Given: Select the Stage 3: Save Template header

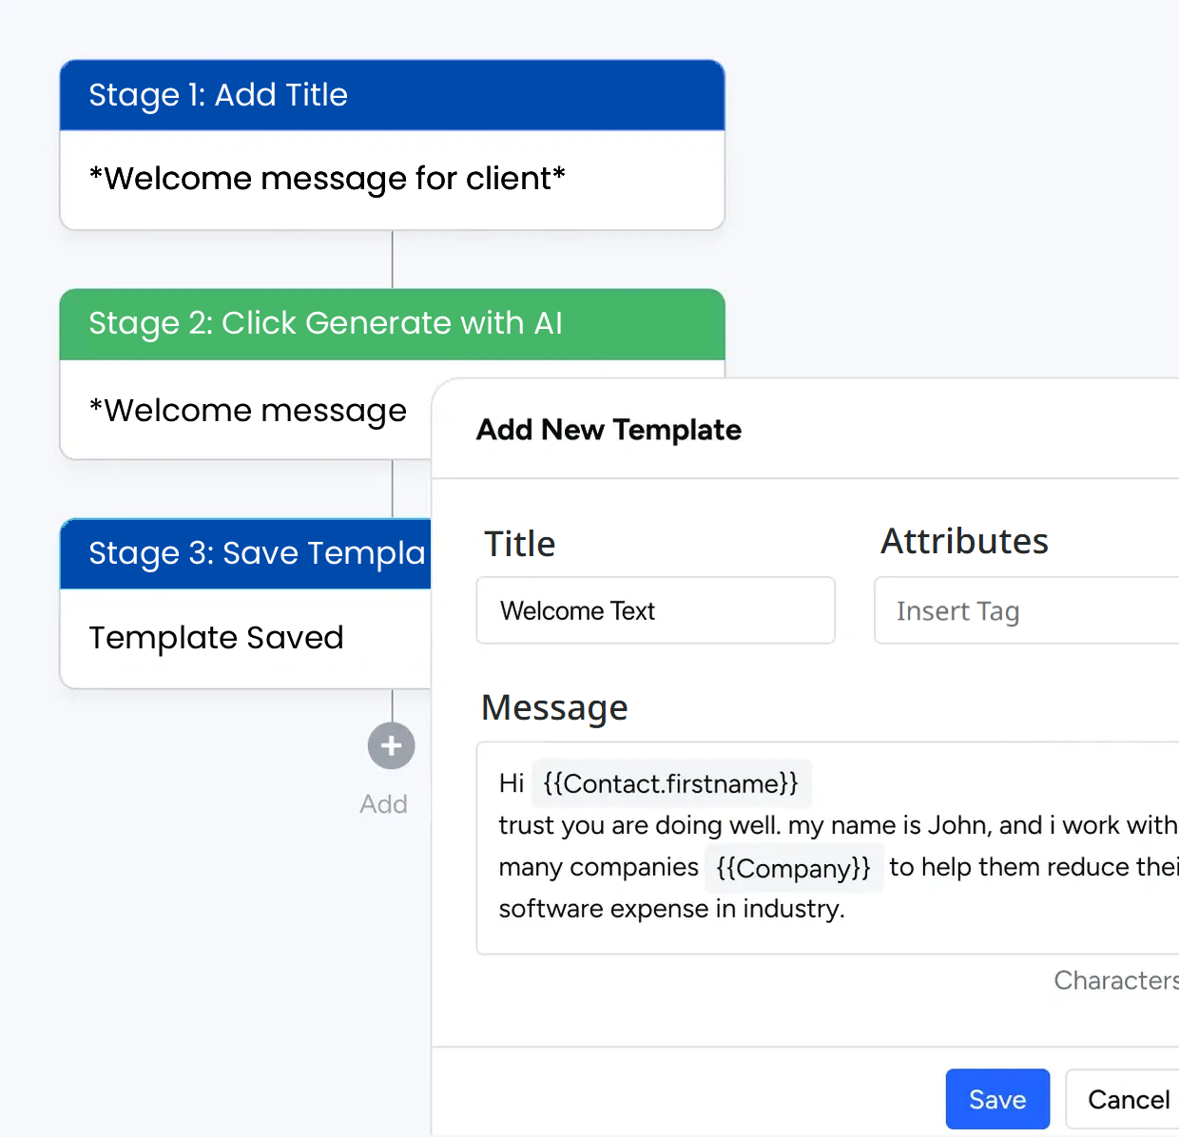Looking at the screenshot, I should click(247, 553).
